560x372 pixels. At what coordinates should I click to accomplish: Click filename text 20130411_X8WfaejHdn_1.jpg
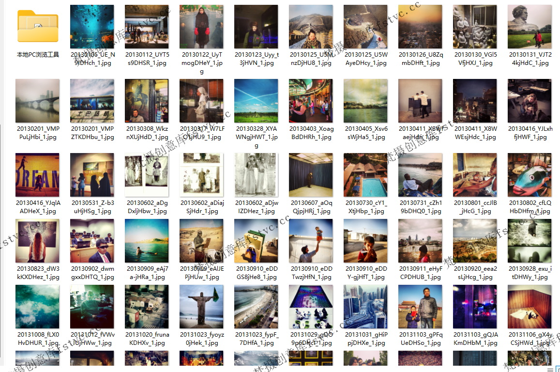tap(421, 133)
